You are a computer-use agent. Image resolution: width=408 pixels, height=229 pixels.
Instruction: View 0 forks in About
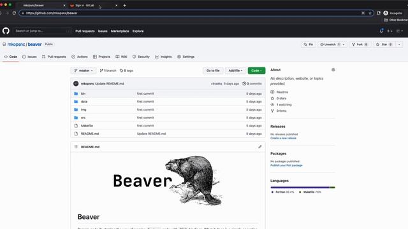coord(281,111)
